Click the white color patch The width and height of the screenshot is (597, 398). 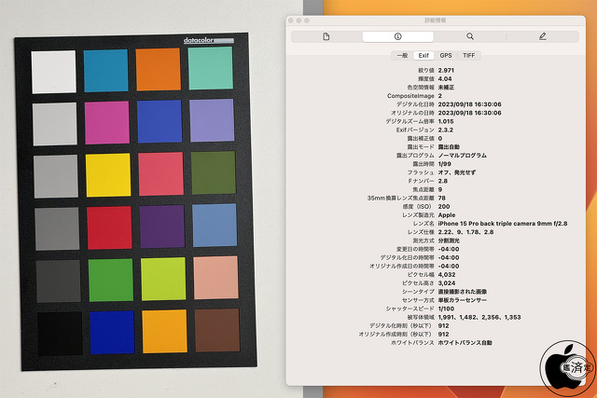coord(53,70)
